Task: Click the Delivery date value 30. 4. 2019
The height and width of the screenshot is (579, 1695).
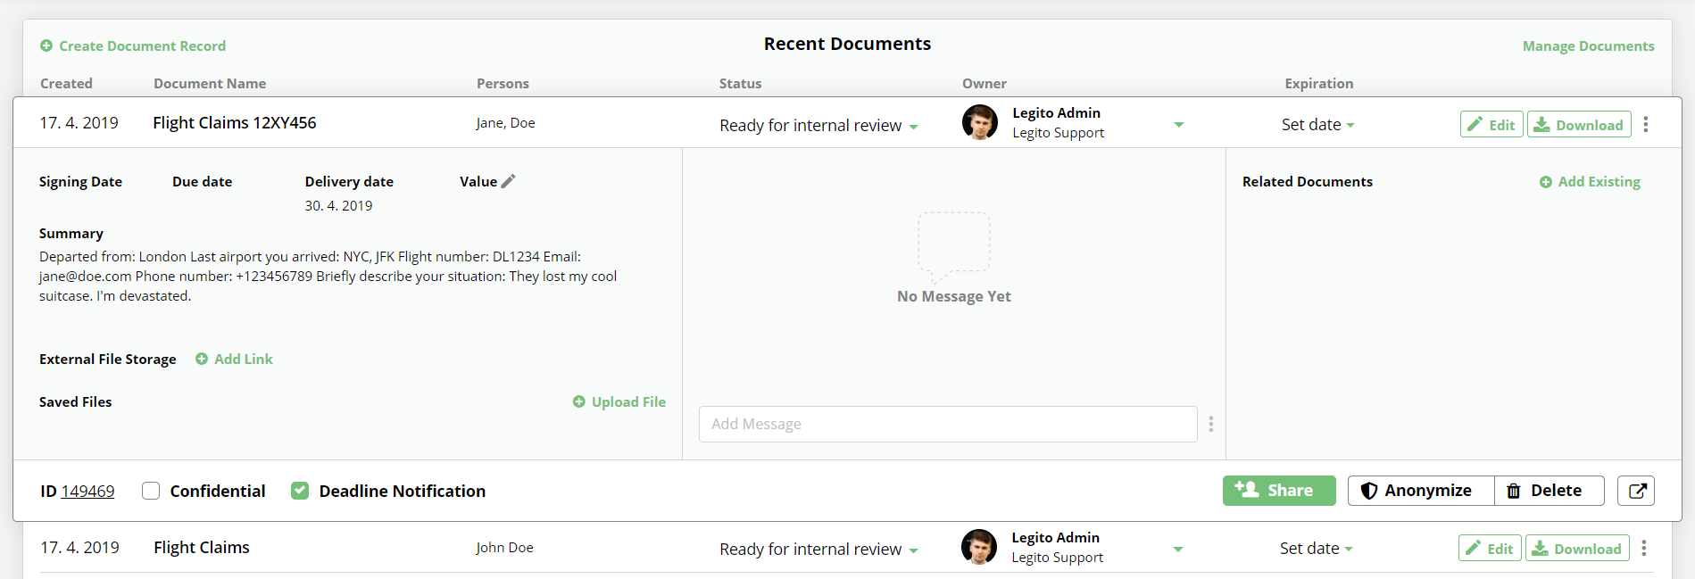Action: tap(338, 205)
